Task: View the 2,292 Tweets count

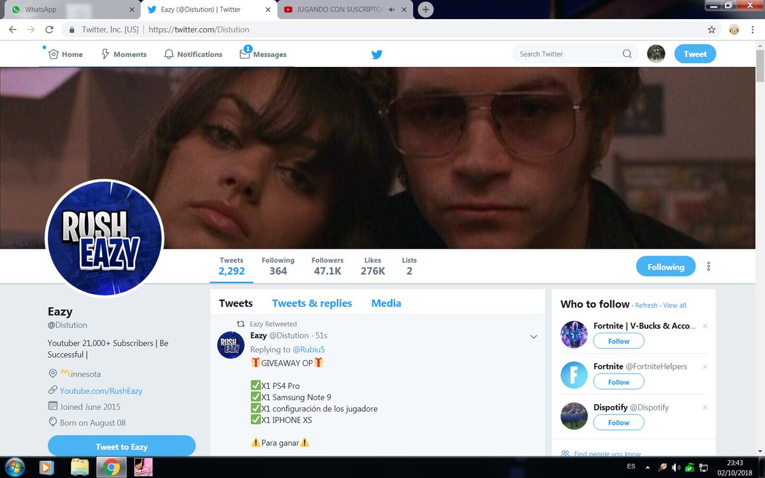Action: click(x=231, y=266)
